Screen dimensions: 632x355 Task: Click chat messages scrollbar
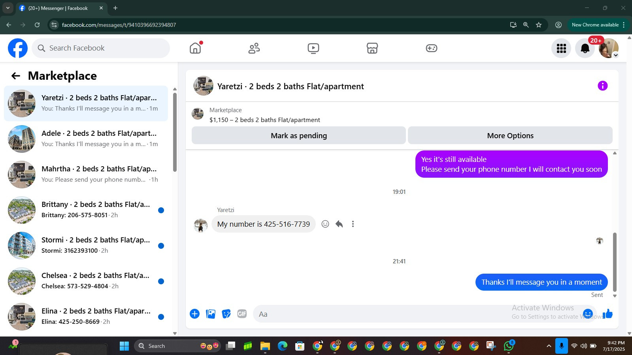(615, 262)
